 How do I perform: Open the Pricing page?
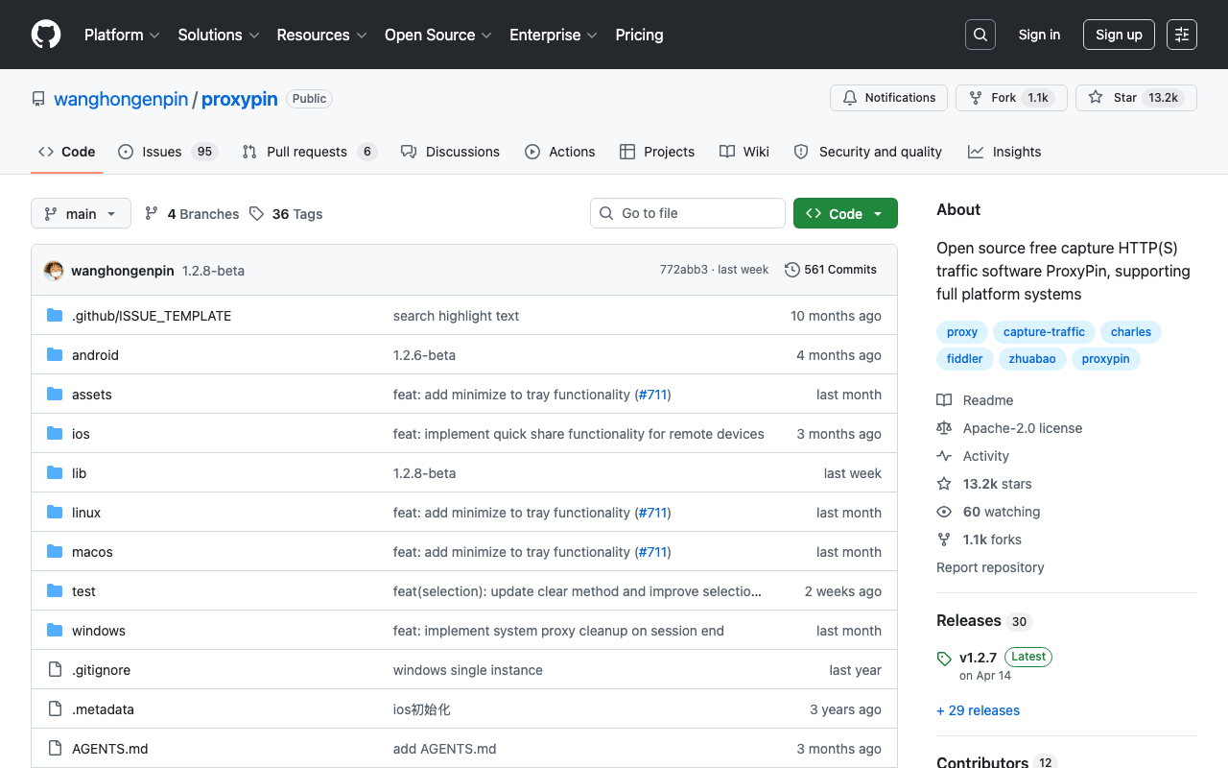(x=639, y=35)
